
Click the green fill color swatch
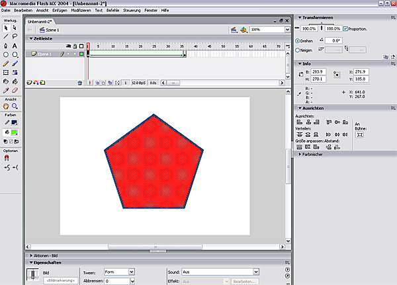pos(15,132)
